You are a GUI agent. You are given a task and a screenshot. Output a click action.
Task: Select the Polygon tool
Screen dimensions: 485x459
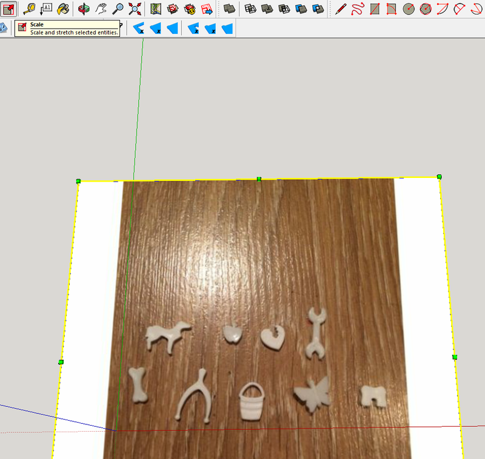pos(426,9)
